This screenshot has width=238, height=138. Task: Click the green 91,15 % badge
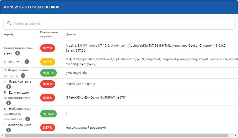pos(48,114)
